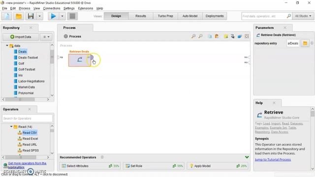The image size is (315, 177).
Task: Click the Set Role recommended operator
Action: pos(154,166)
